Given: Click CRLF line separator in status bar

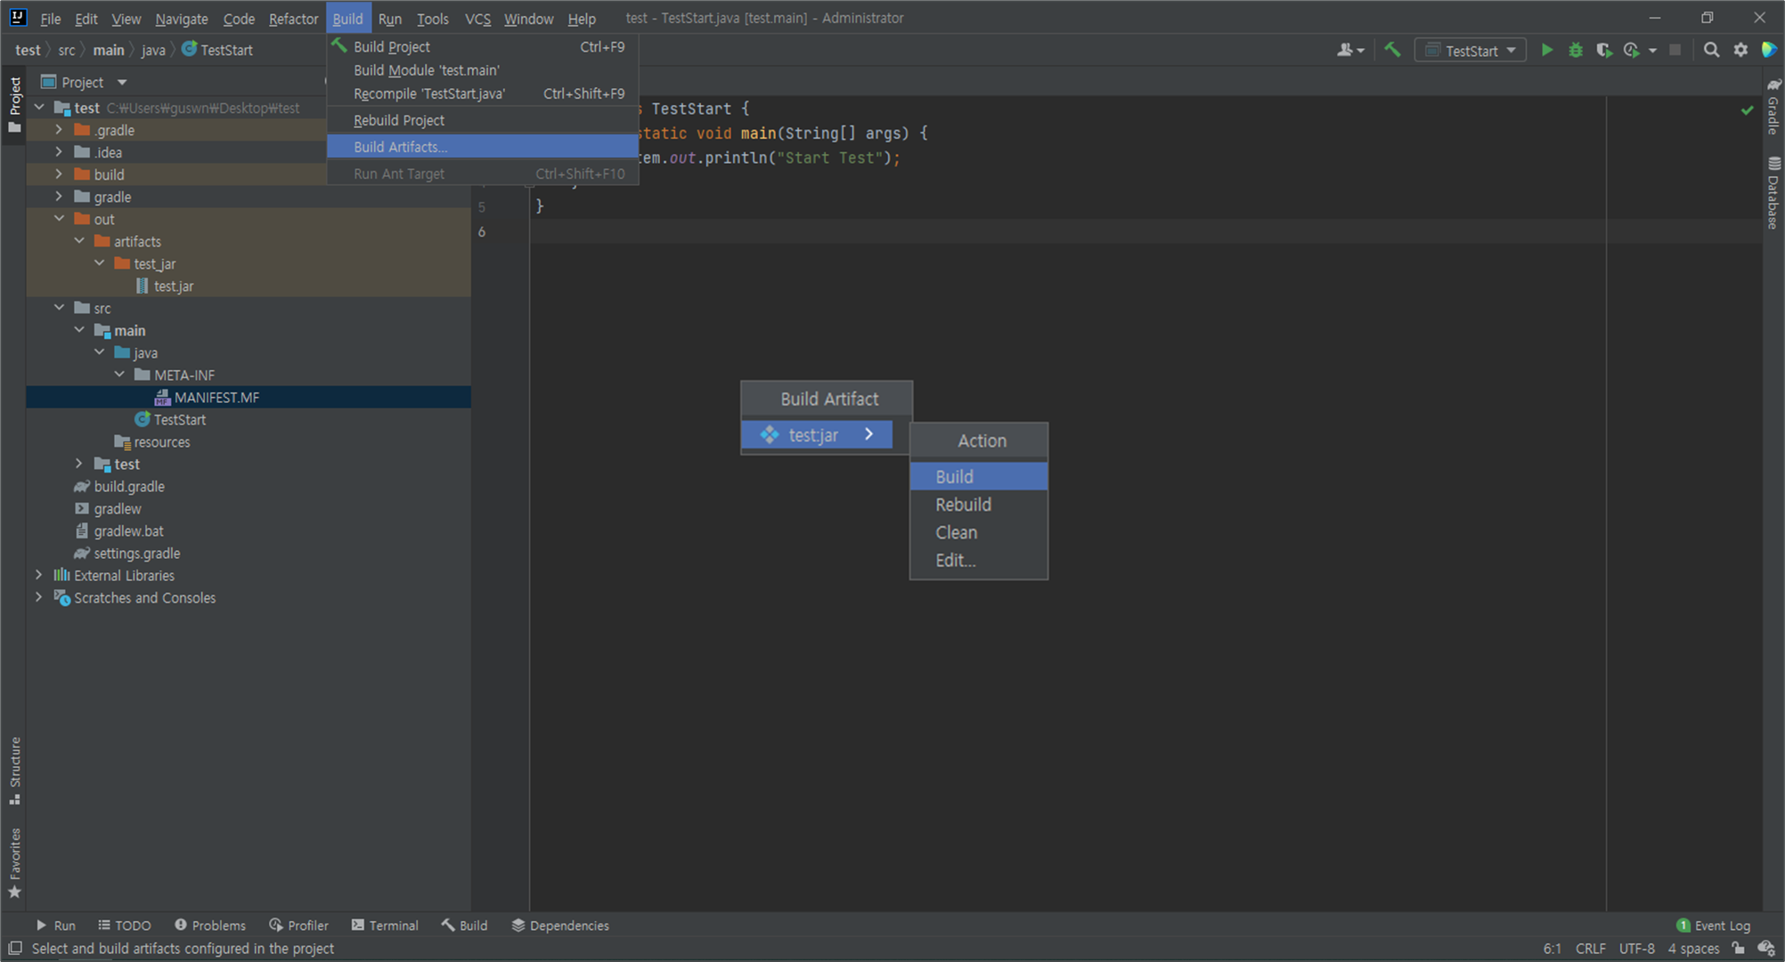Looking at the screenshot, I should 1590,949.
